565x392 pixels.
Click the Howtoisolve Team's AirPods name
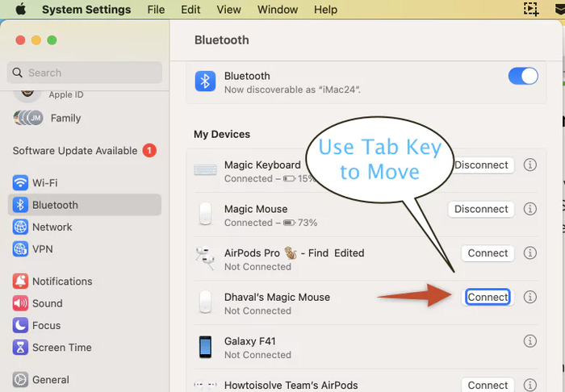pos(291,386)
